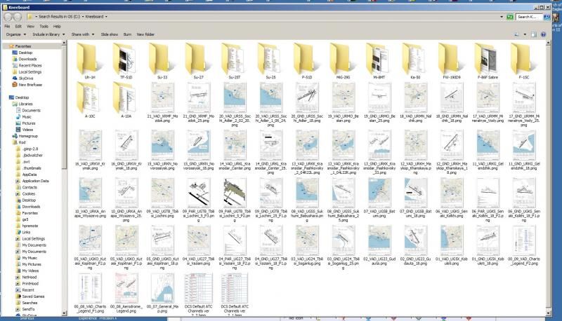This screenshot has width=562, height=321.
Task: Click the Search Kneeboard input field
Action: (x=530, y=17)
